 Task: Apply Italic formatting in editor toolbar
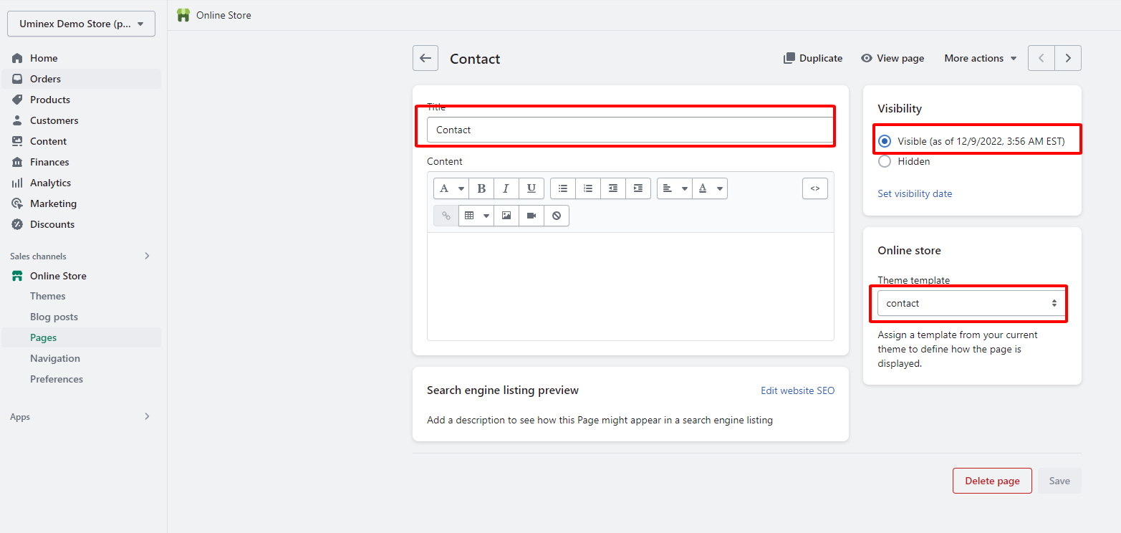coord(506,188)
